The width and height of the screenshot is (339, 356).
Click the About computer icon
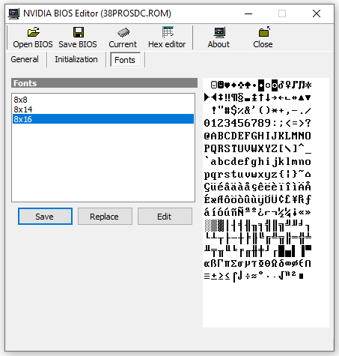[219, 32]
